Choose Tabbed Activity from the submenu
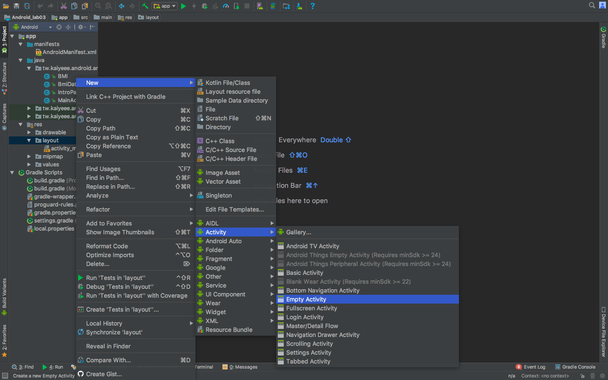 click(x=367, y=361)
